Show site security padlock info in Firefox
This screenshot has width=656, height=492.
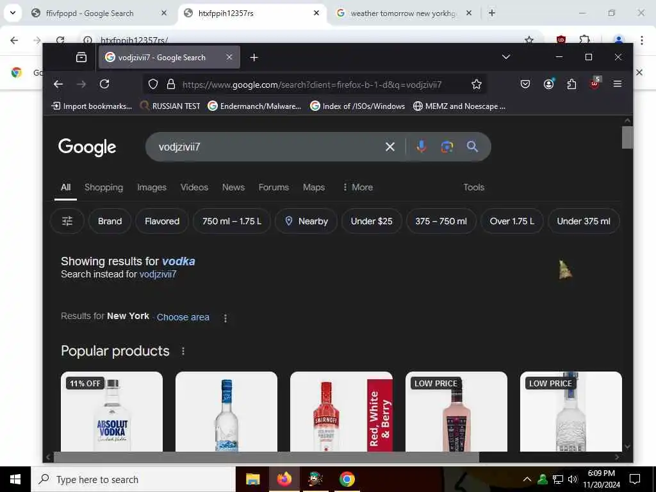(170, 85)
